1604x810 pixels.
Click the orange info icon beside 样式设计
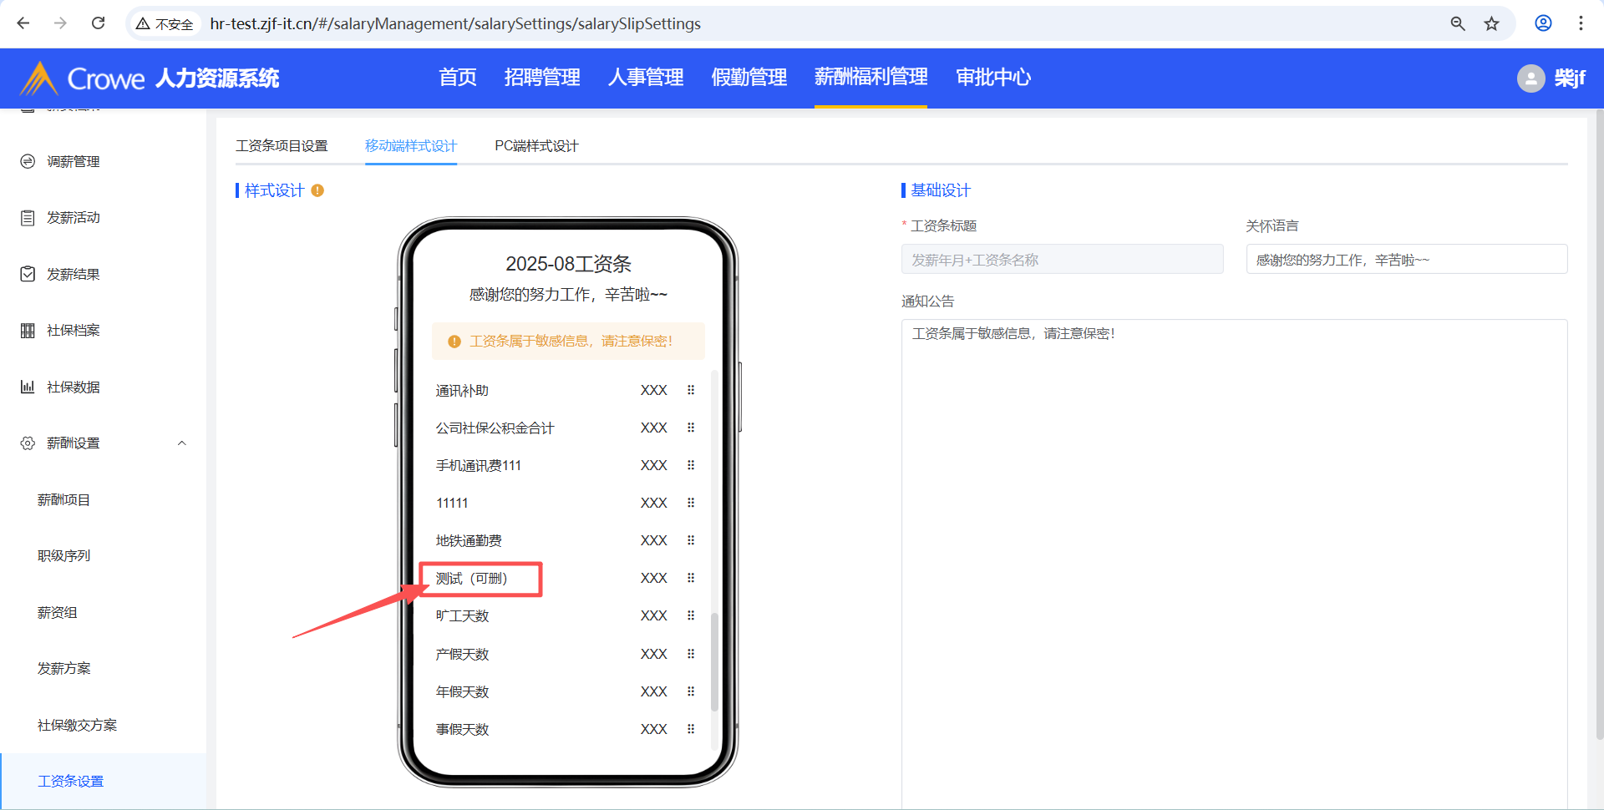(x=317, y=190)
